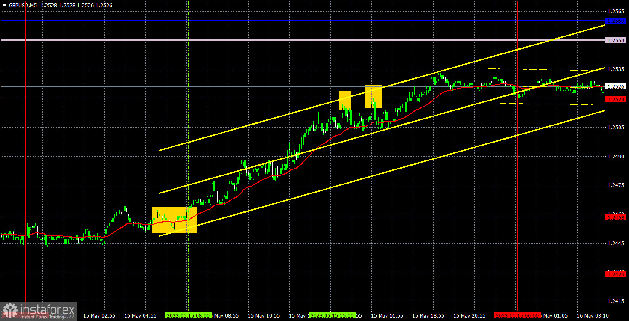Select the thick blue horizontal line at 1.2560
The height and width of the screenshot is (321, 629).
point(303,20)
